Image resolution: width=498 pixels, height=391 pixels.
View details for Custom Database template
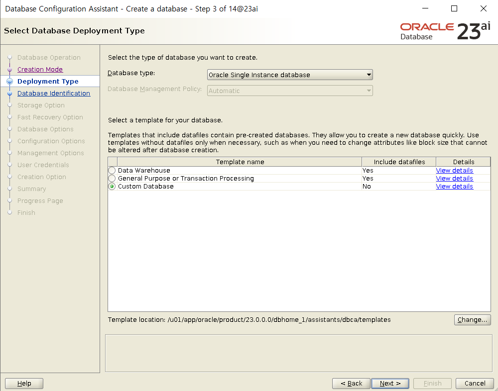coord(454,186)
